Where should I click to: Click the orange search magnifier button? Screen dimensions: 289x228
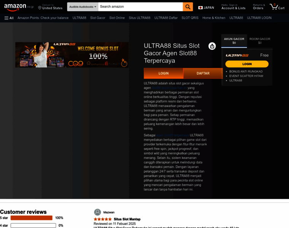point(188,7)
